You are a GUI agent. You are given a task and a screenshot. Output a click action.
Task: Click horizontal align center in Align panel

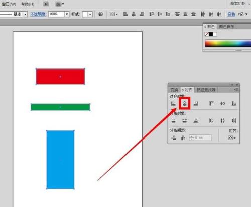coord(185,103)
